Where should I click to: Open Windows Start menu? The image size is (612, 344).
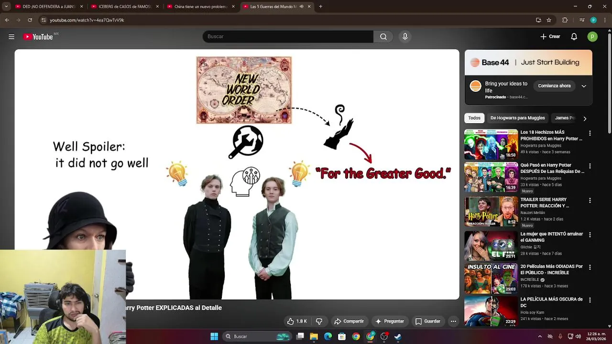click(x=214, y=336)
